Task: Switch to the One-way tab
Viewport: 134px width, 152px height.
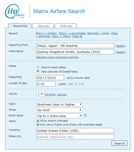Action: click(43, 26)
